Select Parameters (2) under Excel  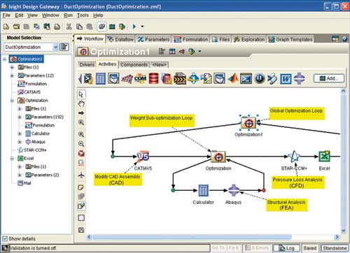tap(42, 175)
